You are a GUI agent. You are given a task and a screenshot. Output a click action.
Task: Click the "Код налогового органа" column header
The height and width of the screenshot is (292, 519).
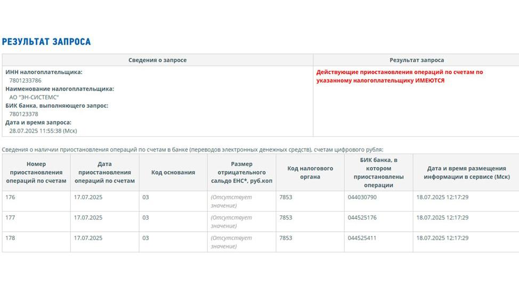coord(310,173)
